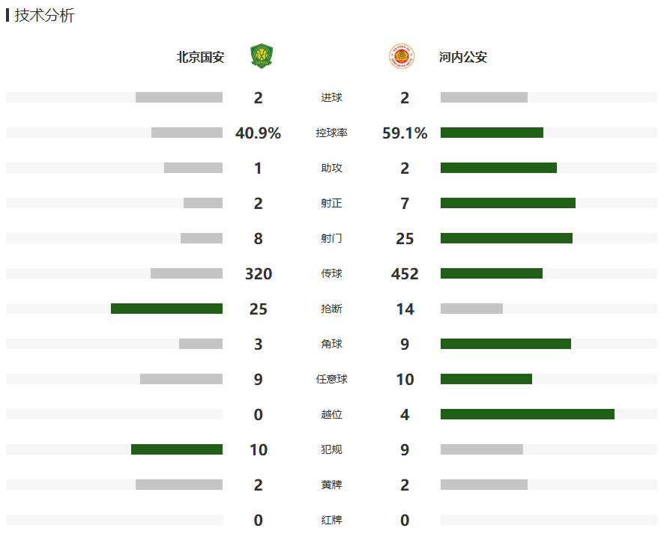Click the green 越位 bar for 河内公安
The height and width of the screenshot is (540, 670).
pos(527,414)
